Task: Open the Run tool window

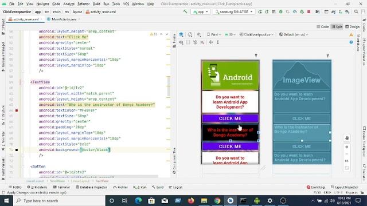Action: (x=140, y=187)
